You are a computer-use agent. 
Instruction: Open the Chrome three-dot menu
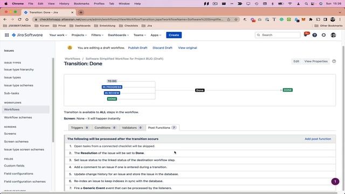[340, 19]
